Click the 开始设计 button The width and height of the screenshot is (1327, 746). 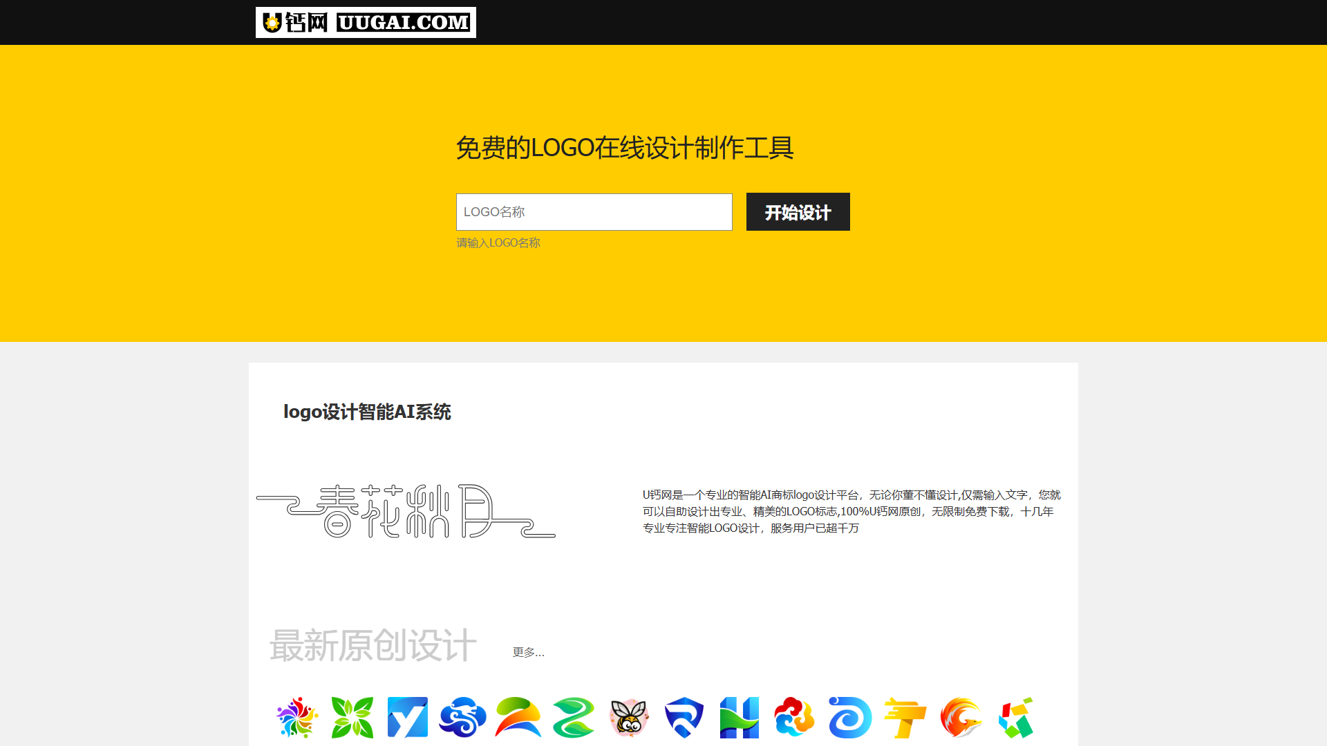click(798, 212)
